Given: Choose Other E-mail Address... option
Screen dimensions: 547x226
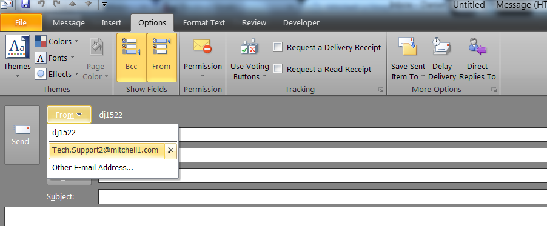Looking at the screenshot, I should click(x=113, y=168).
